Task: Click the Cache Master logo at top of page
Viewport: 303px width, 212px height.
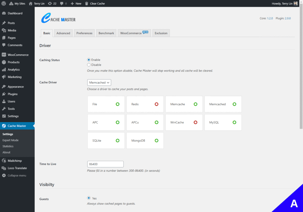Action: (58, 18)
